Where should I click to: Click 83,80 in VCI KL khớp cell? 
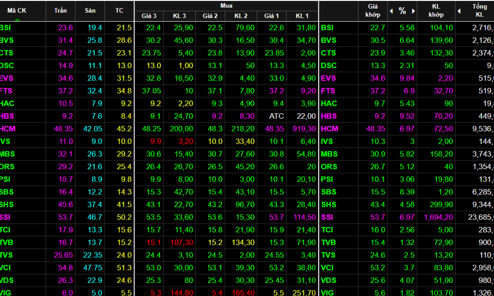click(443, 268)
